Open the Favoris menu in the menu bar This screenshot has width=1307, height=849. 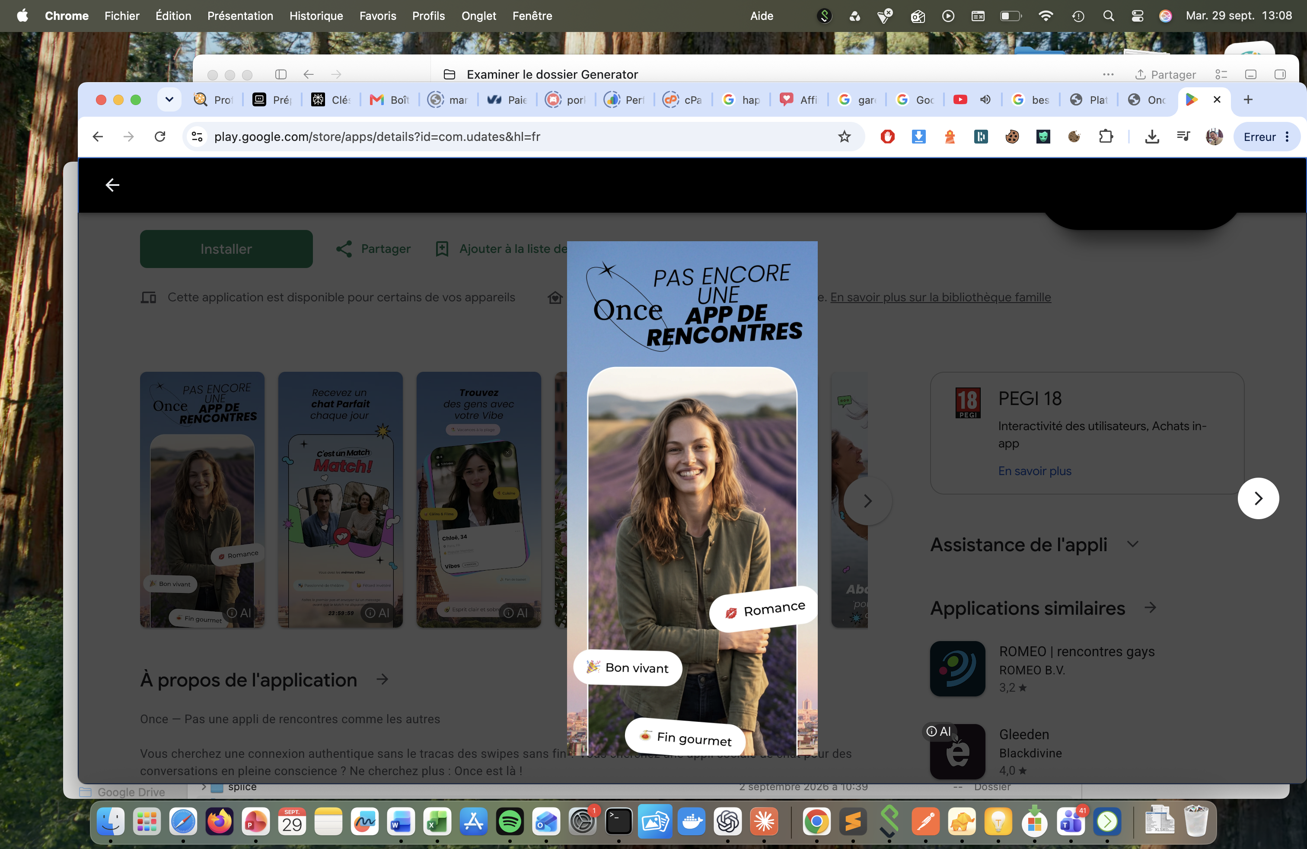[x=377, y=16]
